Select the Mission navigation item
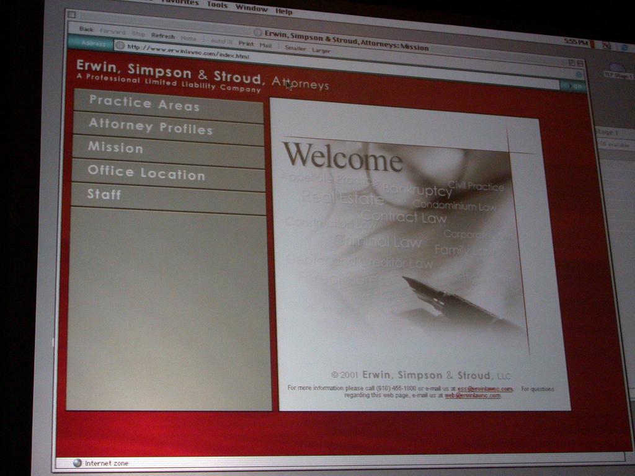The width and height of the screenshot is (635, 476). [115, 148]
